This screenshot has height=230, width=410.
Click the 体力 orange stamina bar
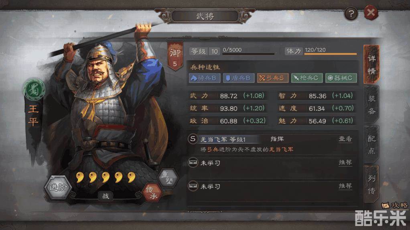331,54
